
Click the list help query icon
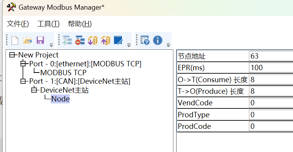(145, 40)
